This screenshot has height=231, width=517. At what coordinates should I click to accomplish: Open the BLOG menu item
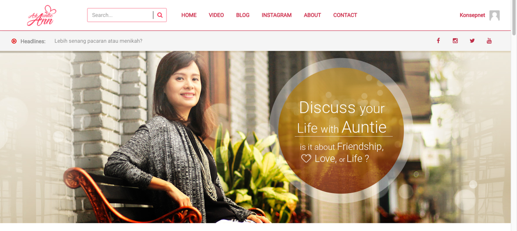point(243,15)
